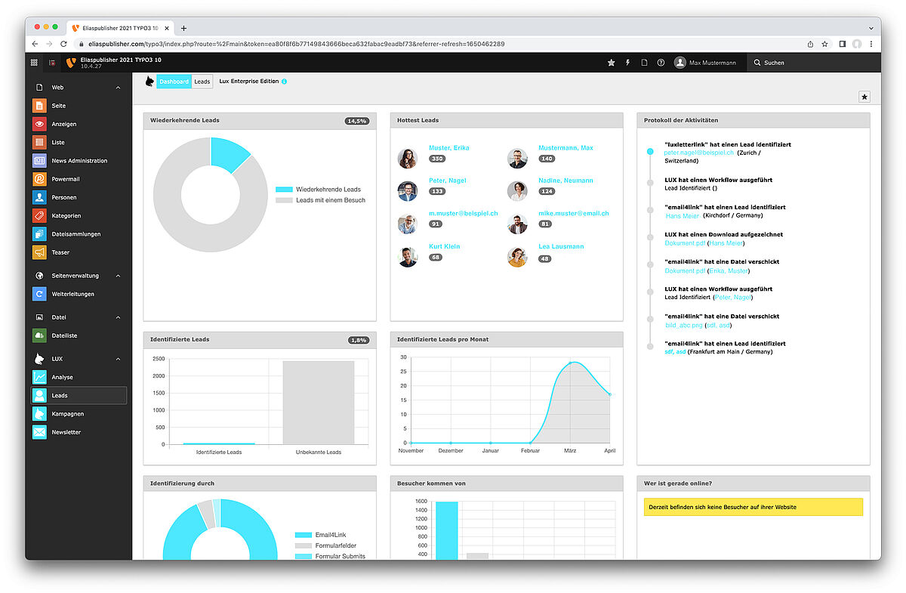Viewport: 906px width, 593px height.
Task: Collapse the LUX module group
Action: click(x=118, y=359)
